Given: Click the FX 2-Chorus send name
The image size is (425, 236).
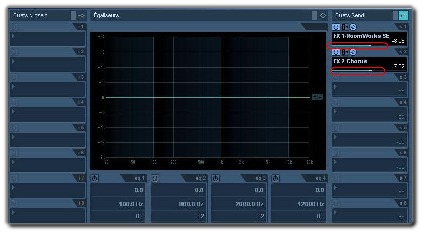Looking at the screenshot, I should tap(350, 61).
